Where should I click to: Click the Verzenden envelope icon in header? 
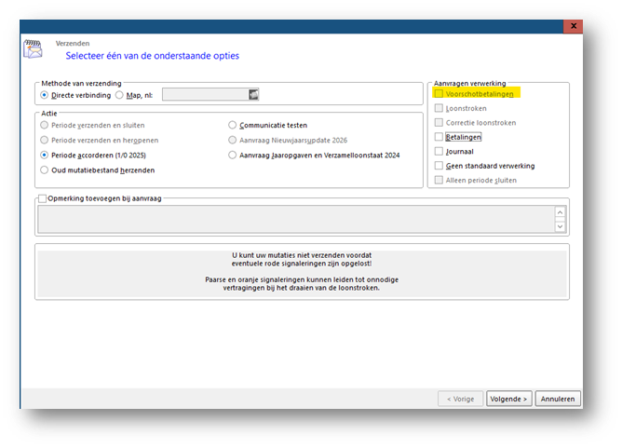tap(33, 49)
